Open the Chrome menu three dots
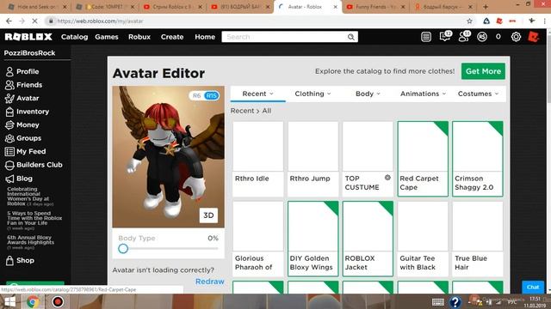 545,21
